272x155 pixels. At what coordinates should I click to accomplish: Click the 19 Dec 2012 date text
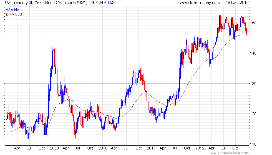point(237,2)
